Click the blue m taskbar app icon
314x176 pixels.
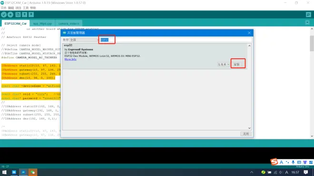tap(14, 172)
